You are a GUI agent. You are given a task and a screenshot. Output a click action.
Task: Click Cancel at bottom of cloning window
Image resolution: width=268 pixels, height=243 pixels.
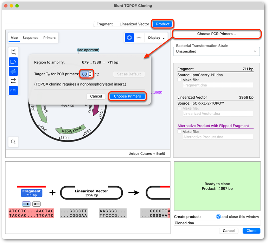(229, 231)
